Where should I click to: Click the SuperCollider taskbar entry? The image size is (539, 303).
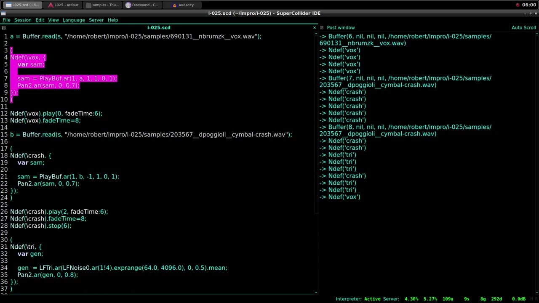click(x=22, y=5)
